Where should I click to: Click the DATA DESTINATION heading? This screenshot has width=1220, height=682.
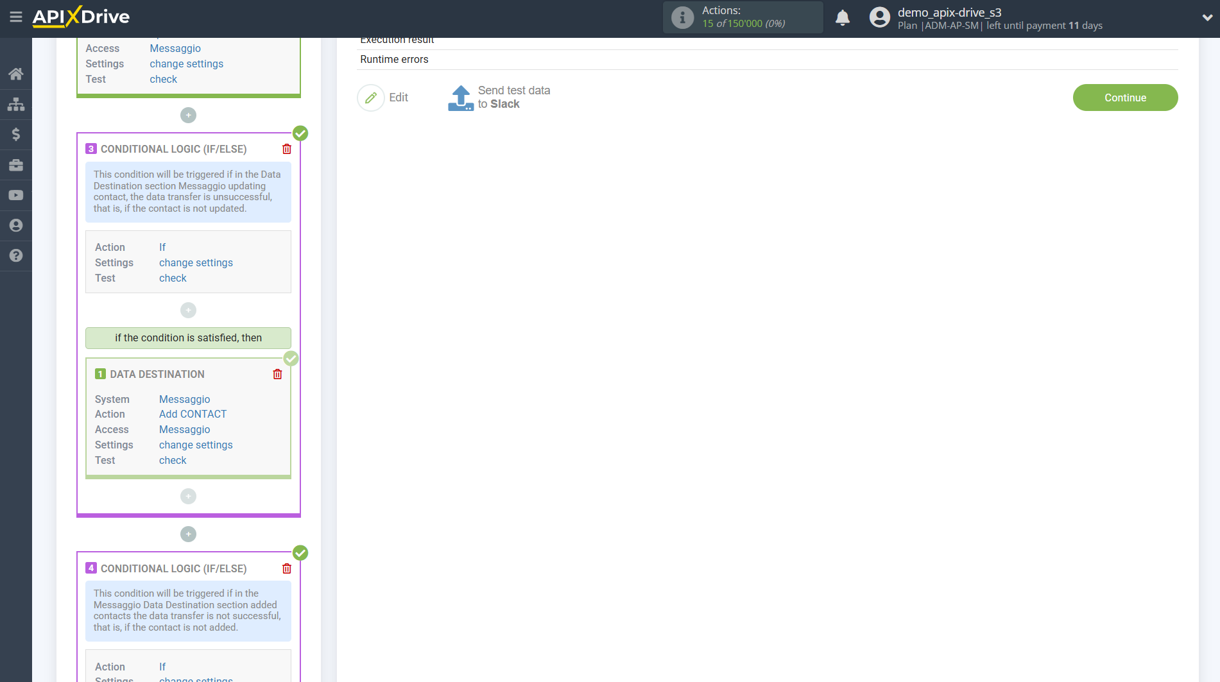pyautogui.click(x=157, y=374)
